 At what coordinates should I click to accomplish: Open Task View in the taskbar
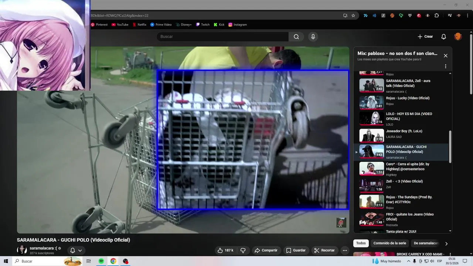click(89, 261)
